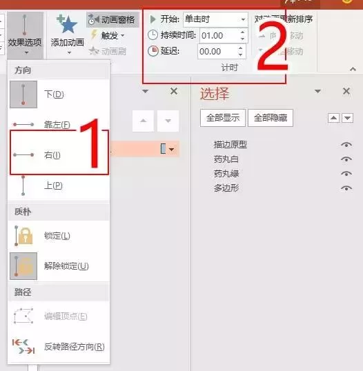Click the open padlock icon for 解除锁定

coord(23,266)
